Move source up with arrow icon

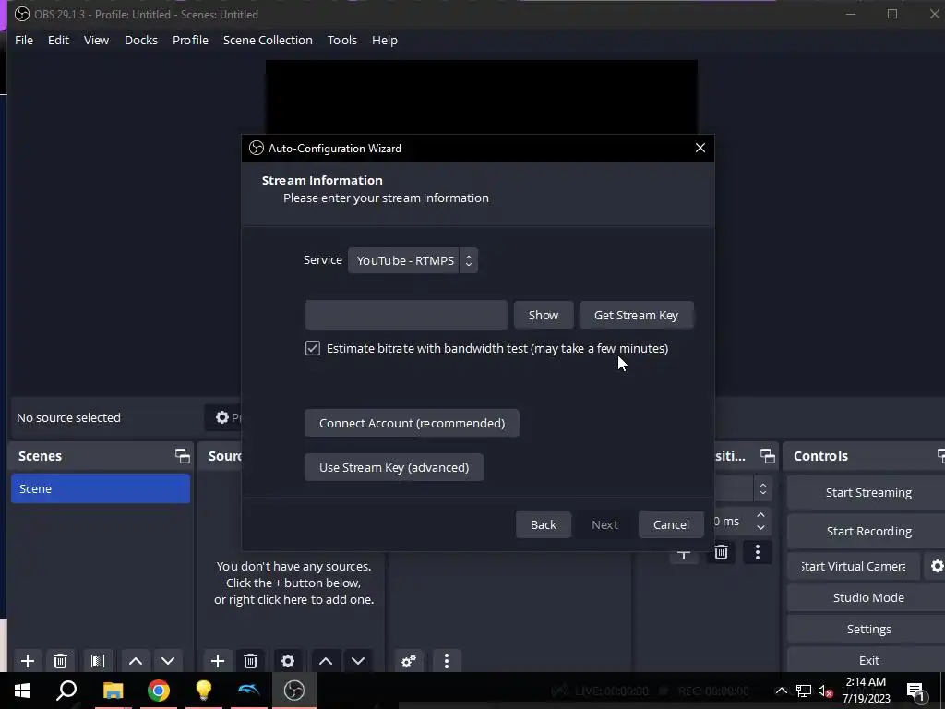(x=326, y=661)
